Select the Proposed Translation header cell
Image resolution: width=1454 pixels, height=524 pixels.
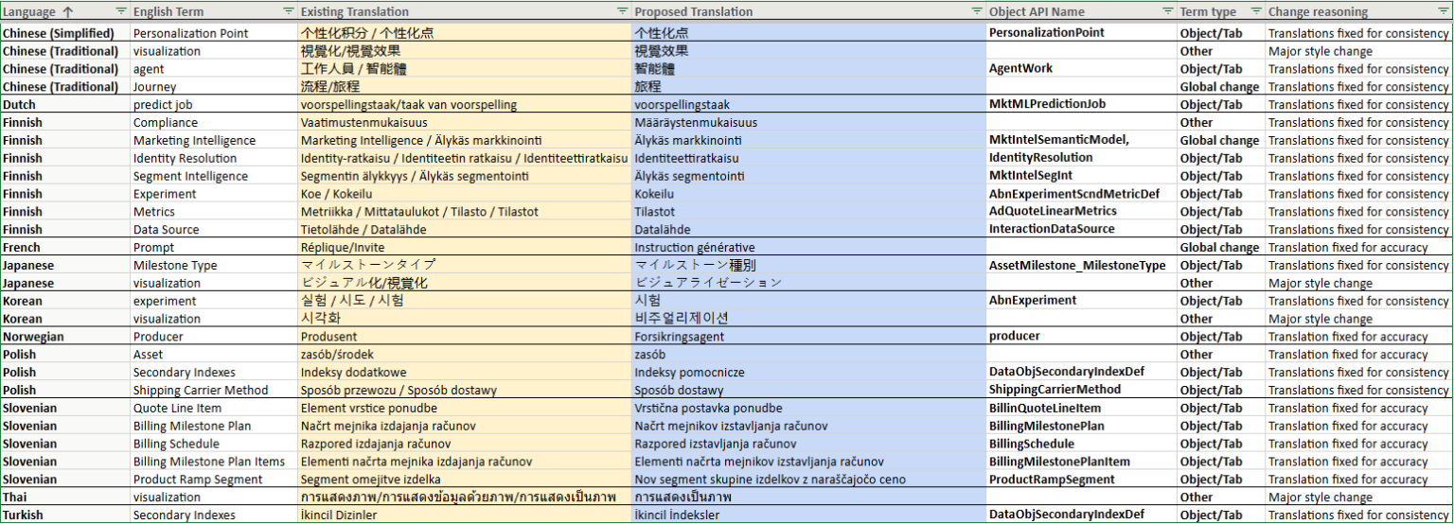click(x=808, y=12)
